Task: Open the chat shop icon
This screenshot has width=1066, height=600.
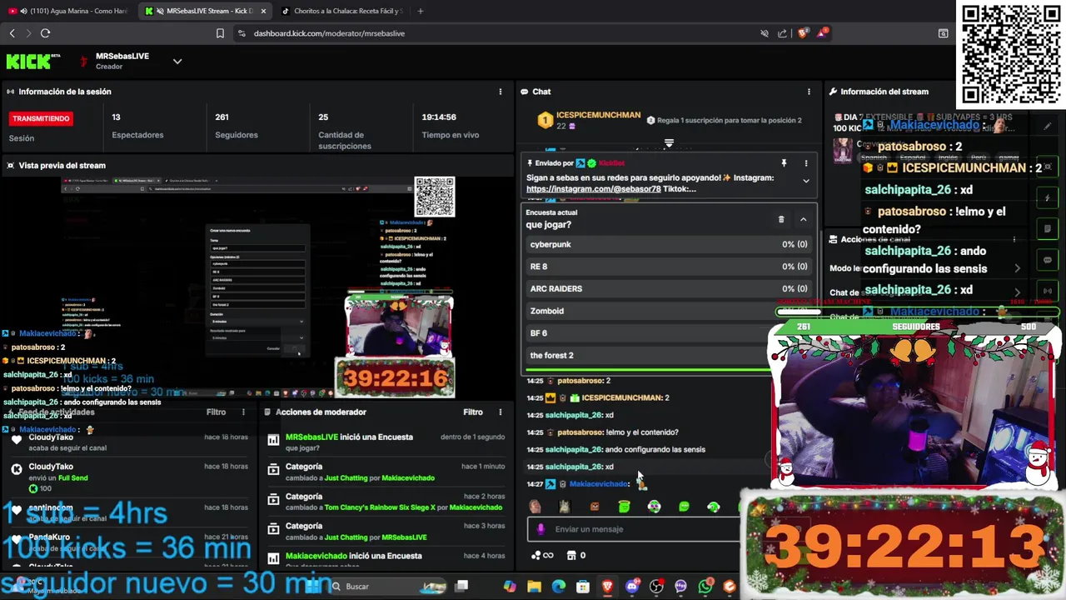Action: tap(570, 555)
